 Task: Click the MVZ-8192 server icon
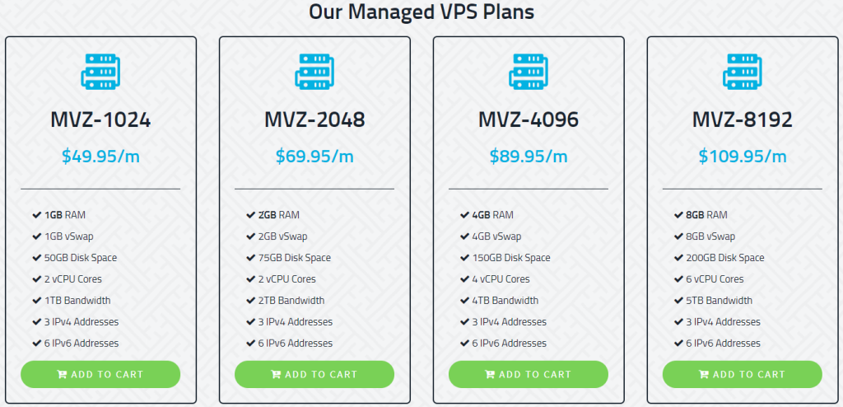743,73
